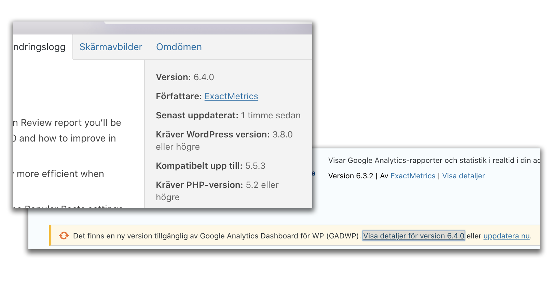The width and height of the screenshot is (552, 296).
Task: Open the Omdömen tab
Action: click(x=179, y=47)
